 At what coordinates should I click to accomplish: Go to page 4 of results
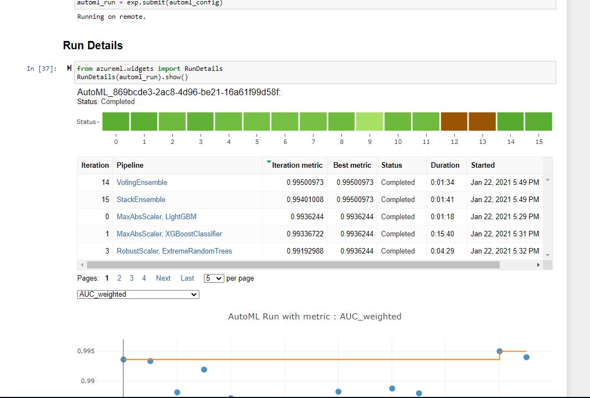[143, 278]
